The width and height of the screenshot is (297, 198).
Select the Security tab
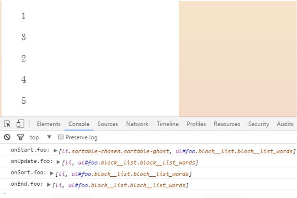pos(258,124)
